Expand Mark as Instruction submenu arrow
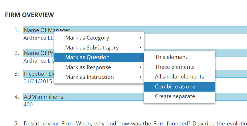This screenshot has height=126, width=247. tap(140, 77)
